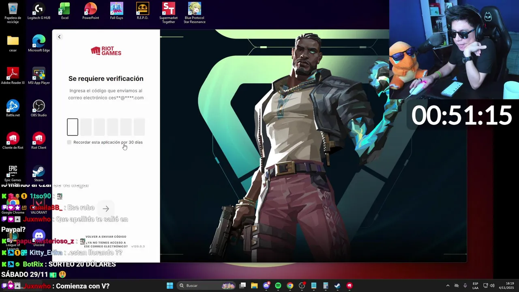This screenshot has height=292, width=519.
Task: Open Calculator from the taskbar
Action: point(326,286)
